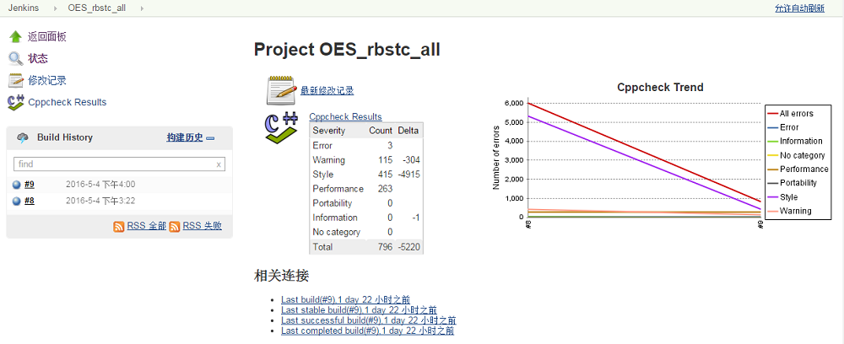
Task: Open 状态 sidebar link
Action: click(x=38, y=58)
